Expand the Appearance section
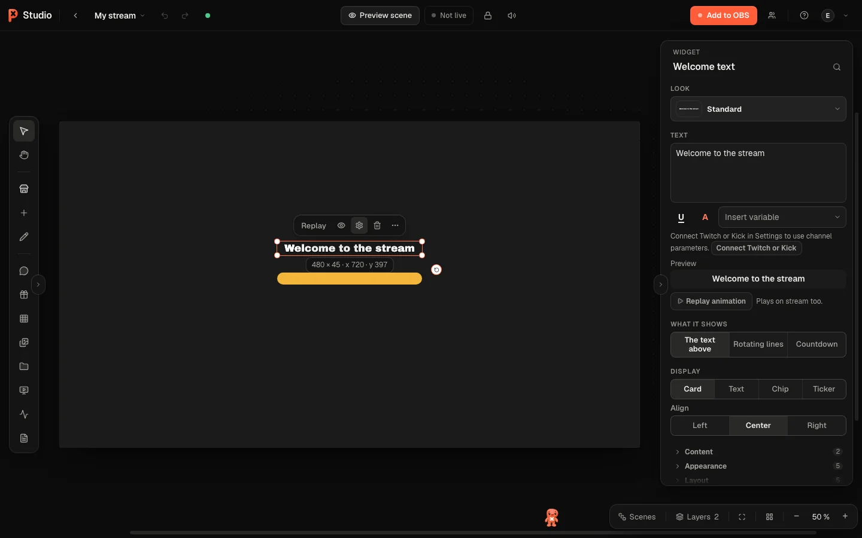Viewport: 862px width, 538px height. point(758,466)
